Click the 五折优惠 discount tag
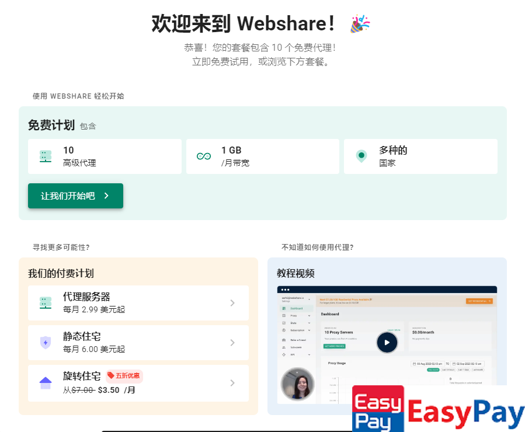Image resolution: width=525 pixels, height=432 pixels. click(x=124, y=376)
